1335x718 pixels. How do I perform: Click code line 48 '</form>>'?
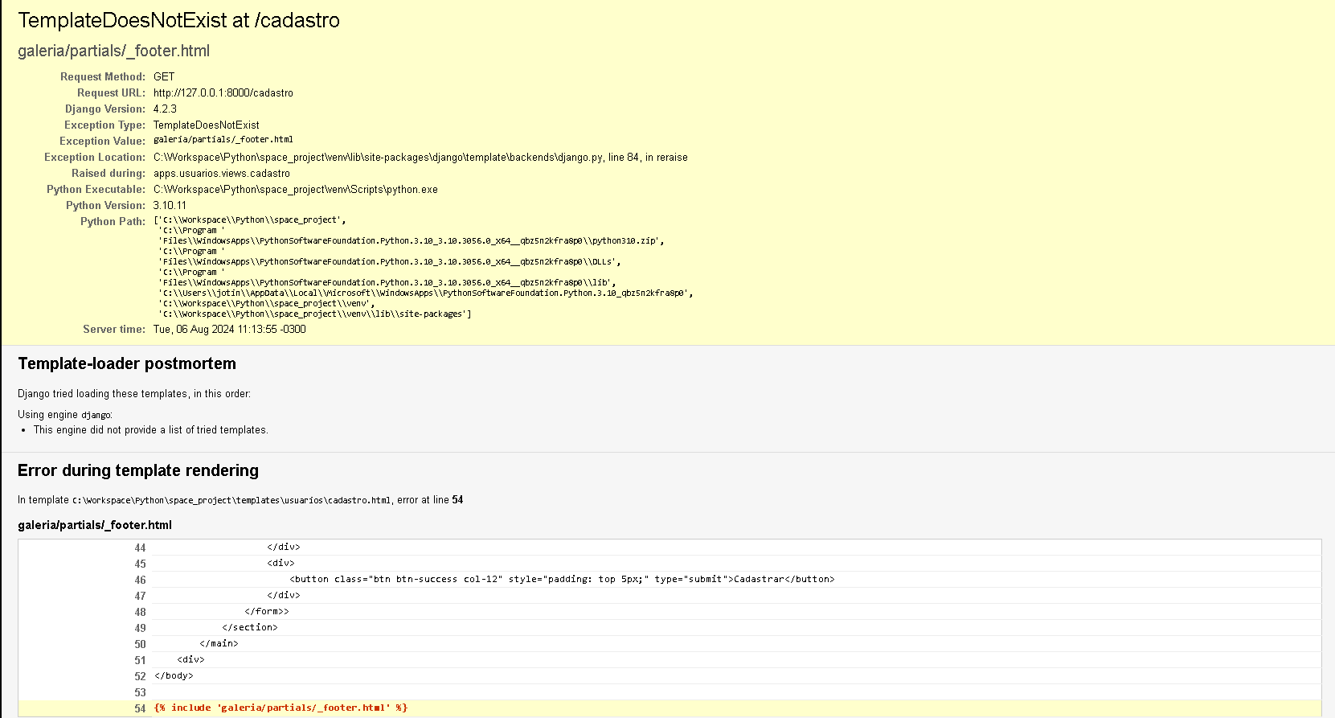click(x=267, y=611)
